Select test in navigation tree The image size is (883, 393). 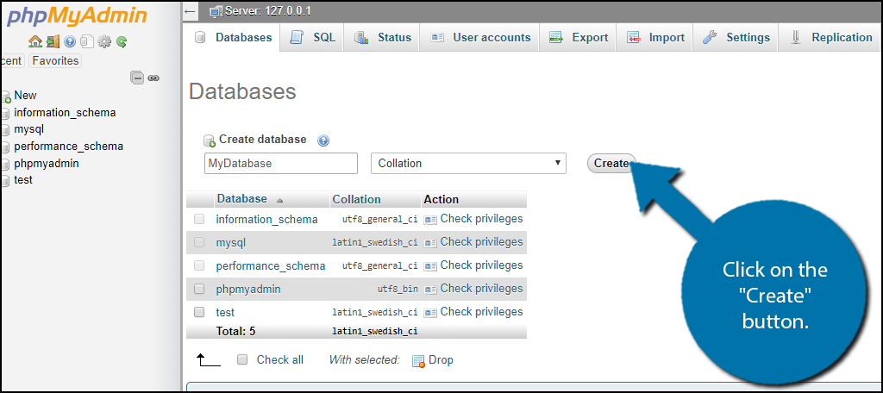pos(23,180)
